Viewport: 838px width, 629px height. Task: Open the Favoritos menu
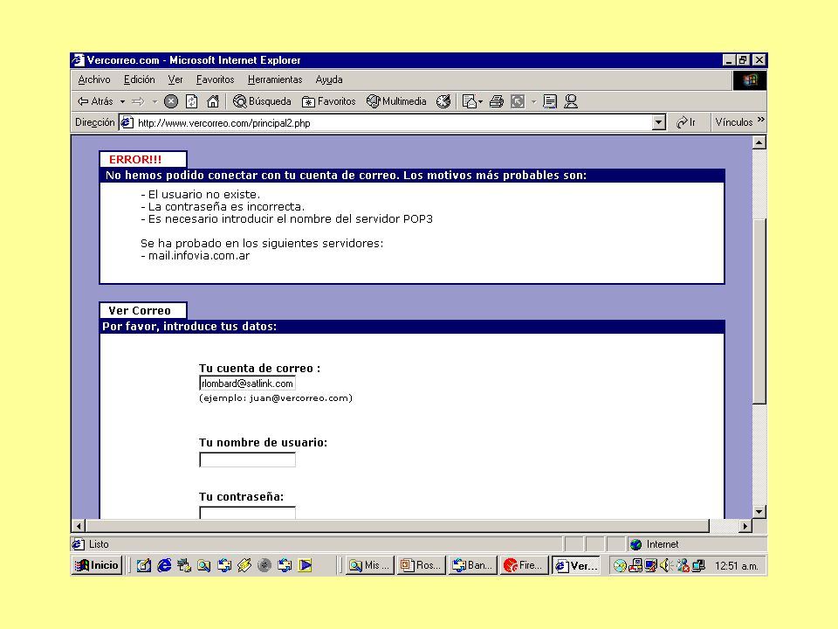pyautogui.click(x=215, y=79)
